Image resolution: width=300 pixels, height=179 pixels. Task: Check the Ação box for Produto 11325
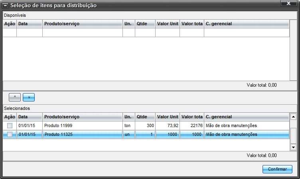coord(10,134)
